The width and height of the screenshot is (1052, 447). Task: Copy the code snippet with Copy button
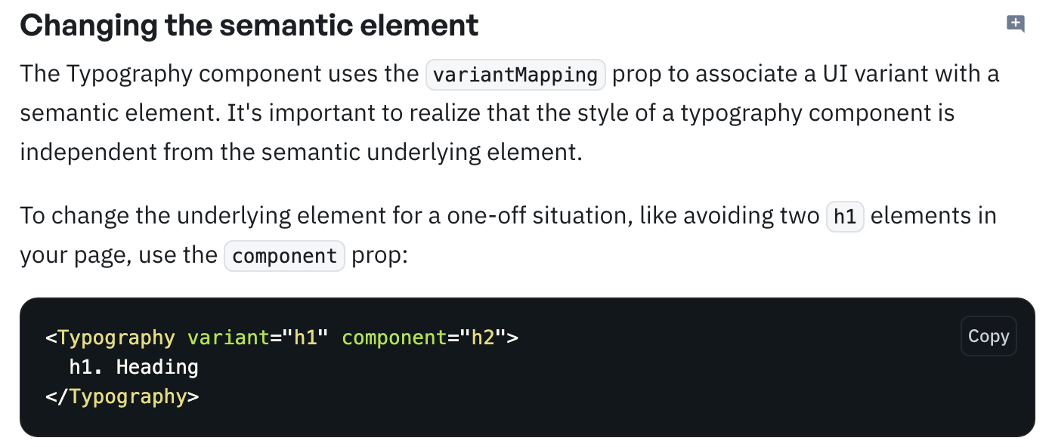click(989, 336)
